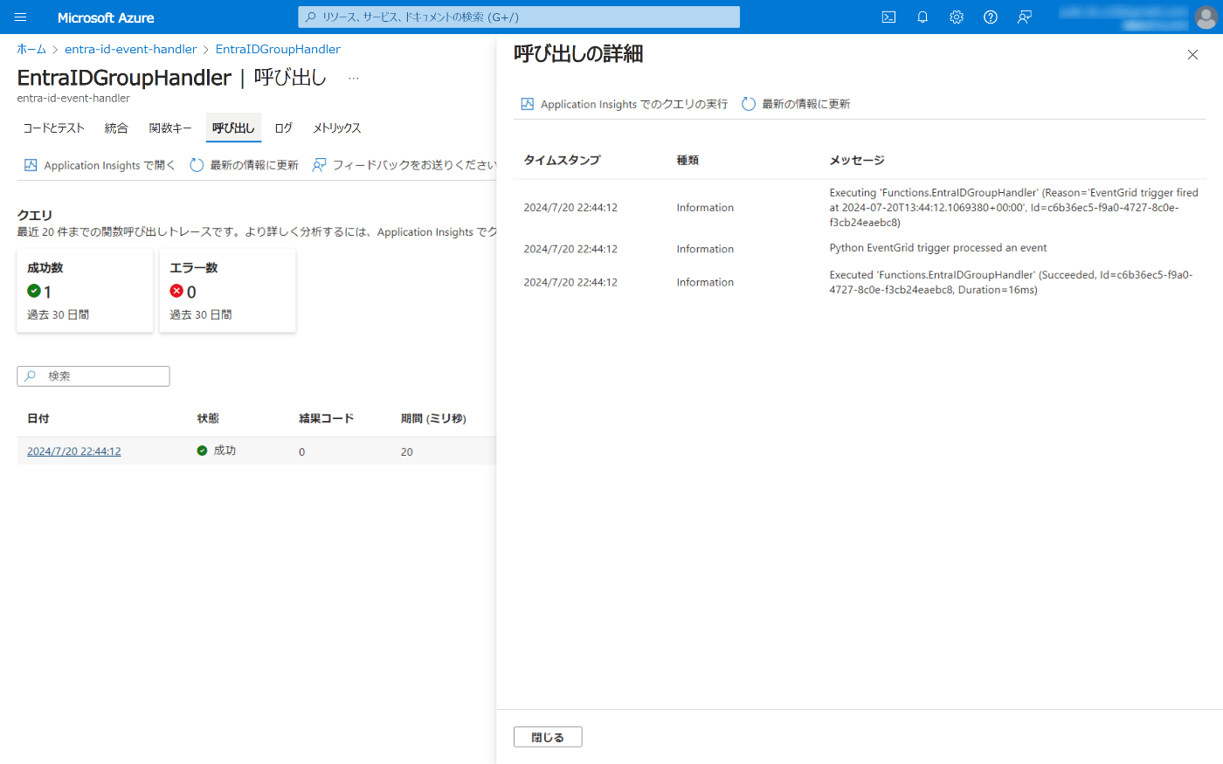The height and width of the screenshot is (764, 1223).
Task: Open the ellipsis menu beside 呼び出し title
Action: click(x=354, y=79)
